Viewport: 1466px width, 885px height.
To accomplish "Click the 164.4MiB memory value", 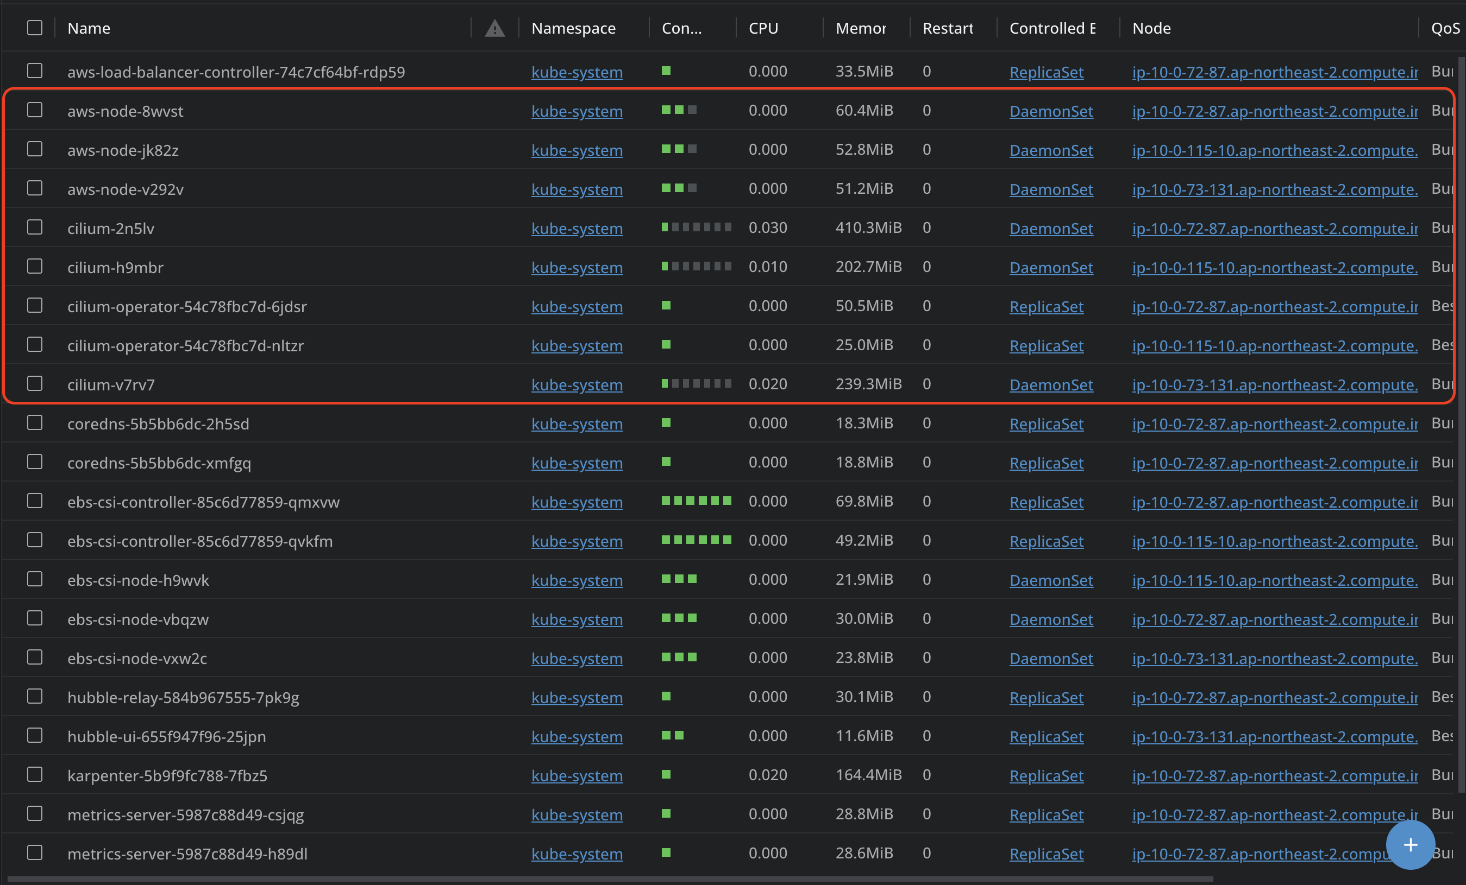I will [868, 774].
